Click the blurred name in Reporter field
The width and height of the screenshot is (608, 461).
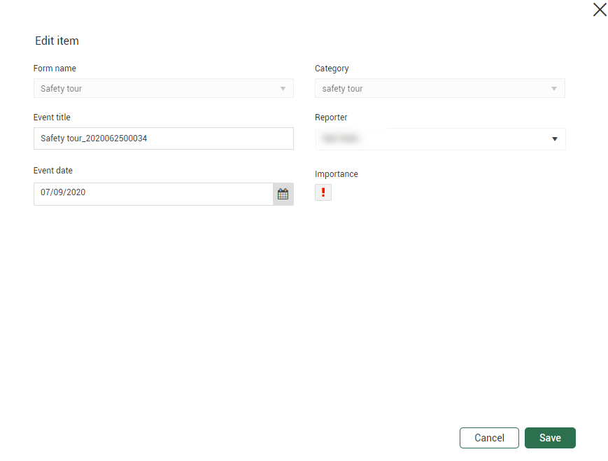(x=341, y=139)
